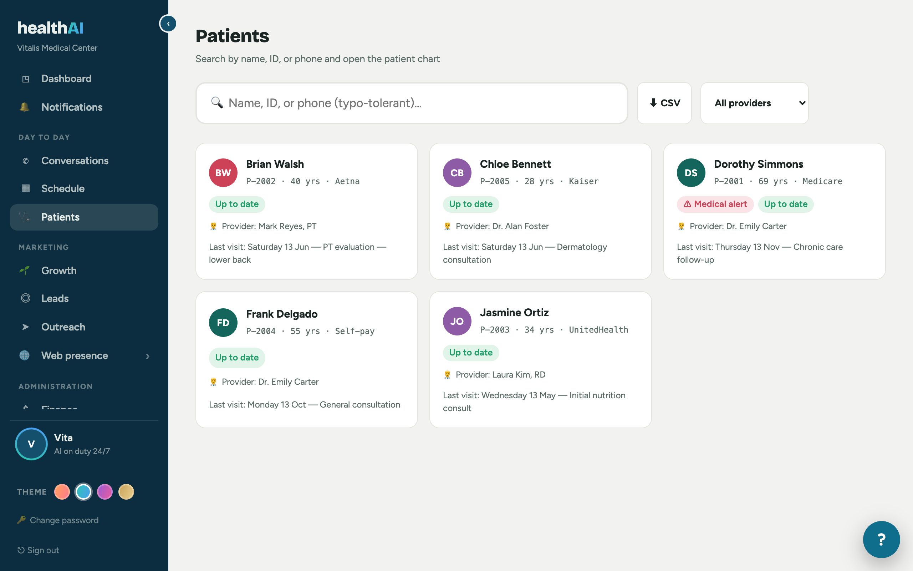Click provider icon on Brian Walsh card
The height and width of the screenshot is (571, 913).
point(213,226)
